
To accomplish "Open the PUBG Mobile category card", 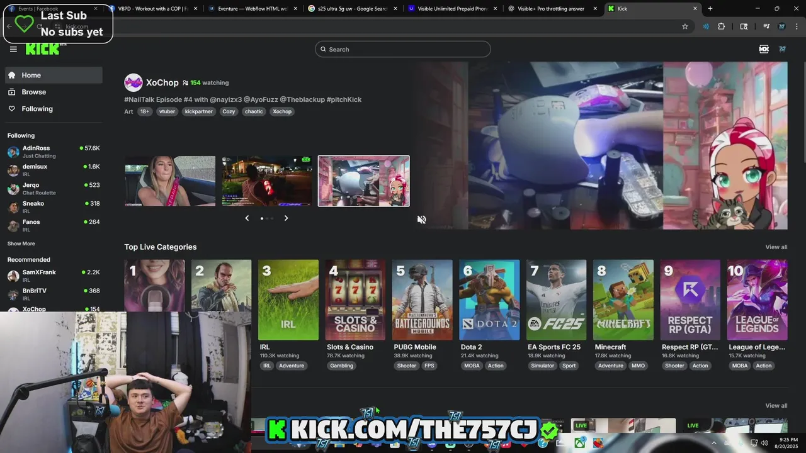I will coord(423,300).
